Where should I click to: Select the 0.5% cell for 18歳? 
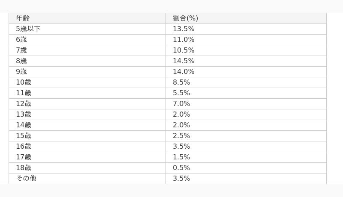point(181,168)
